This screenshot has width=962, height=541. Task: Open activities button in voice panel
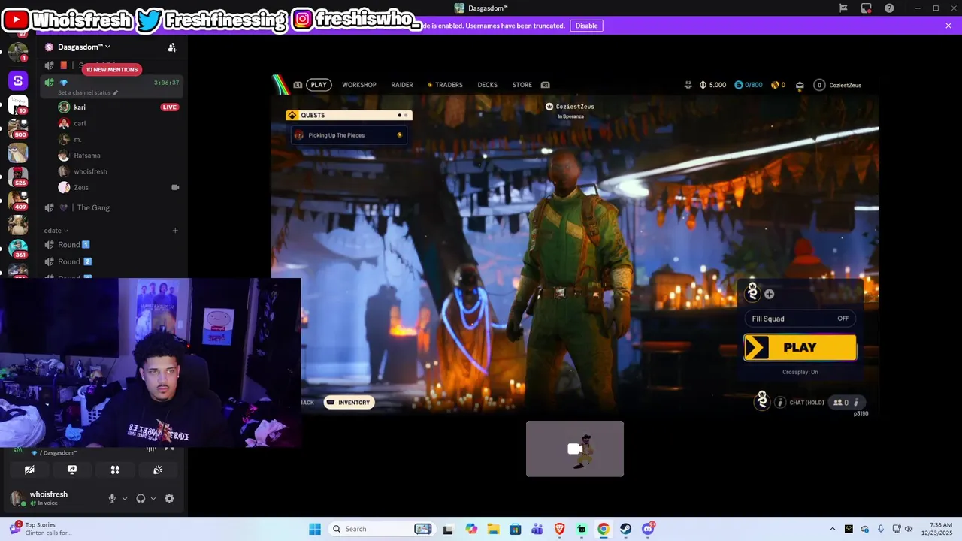point(115,470)
